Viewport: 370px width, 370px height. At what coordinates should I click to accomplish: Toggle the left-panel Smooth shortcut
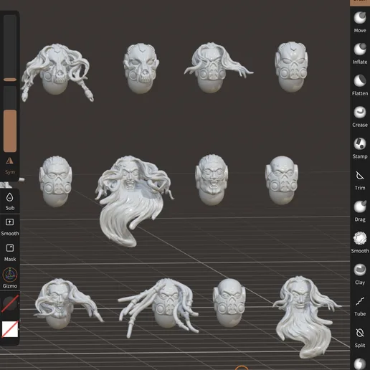[10, 227]
